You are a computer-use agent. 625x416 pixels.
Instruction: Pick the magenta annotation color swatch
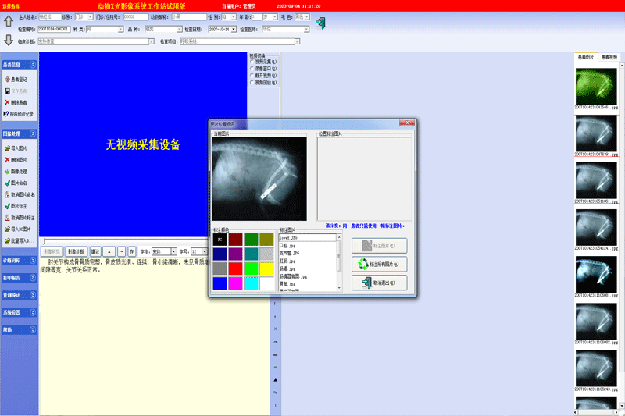(x=236, y=283)
